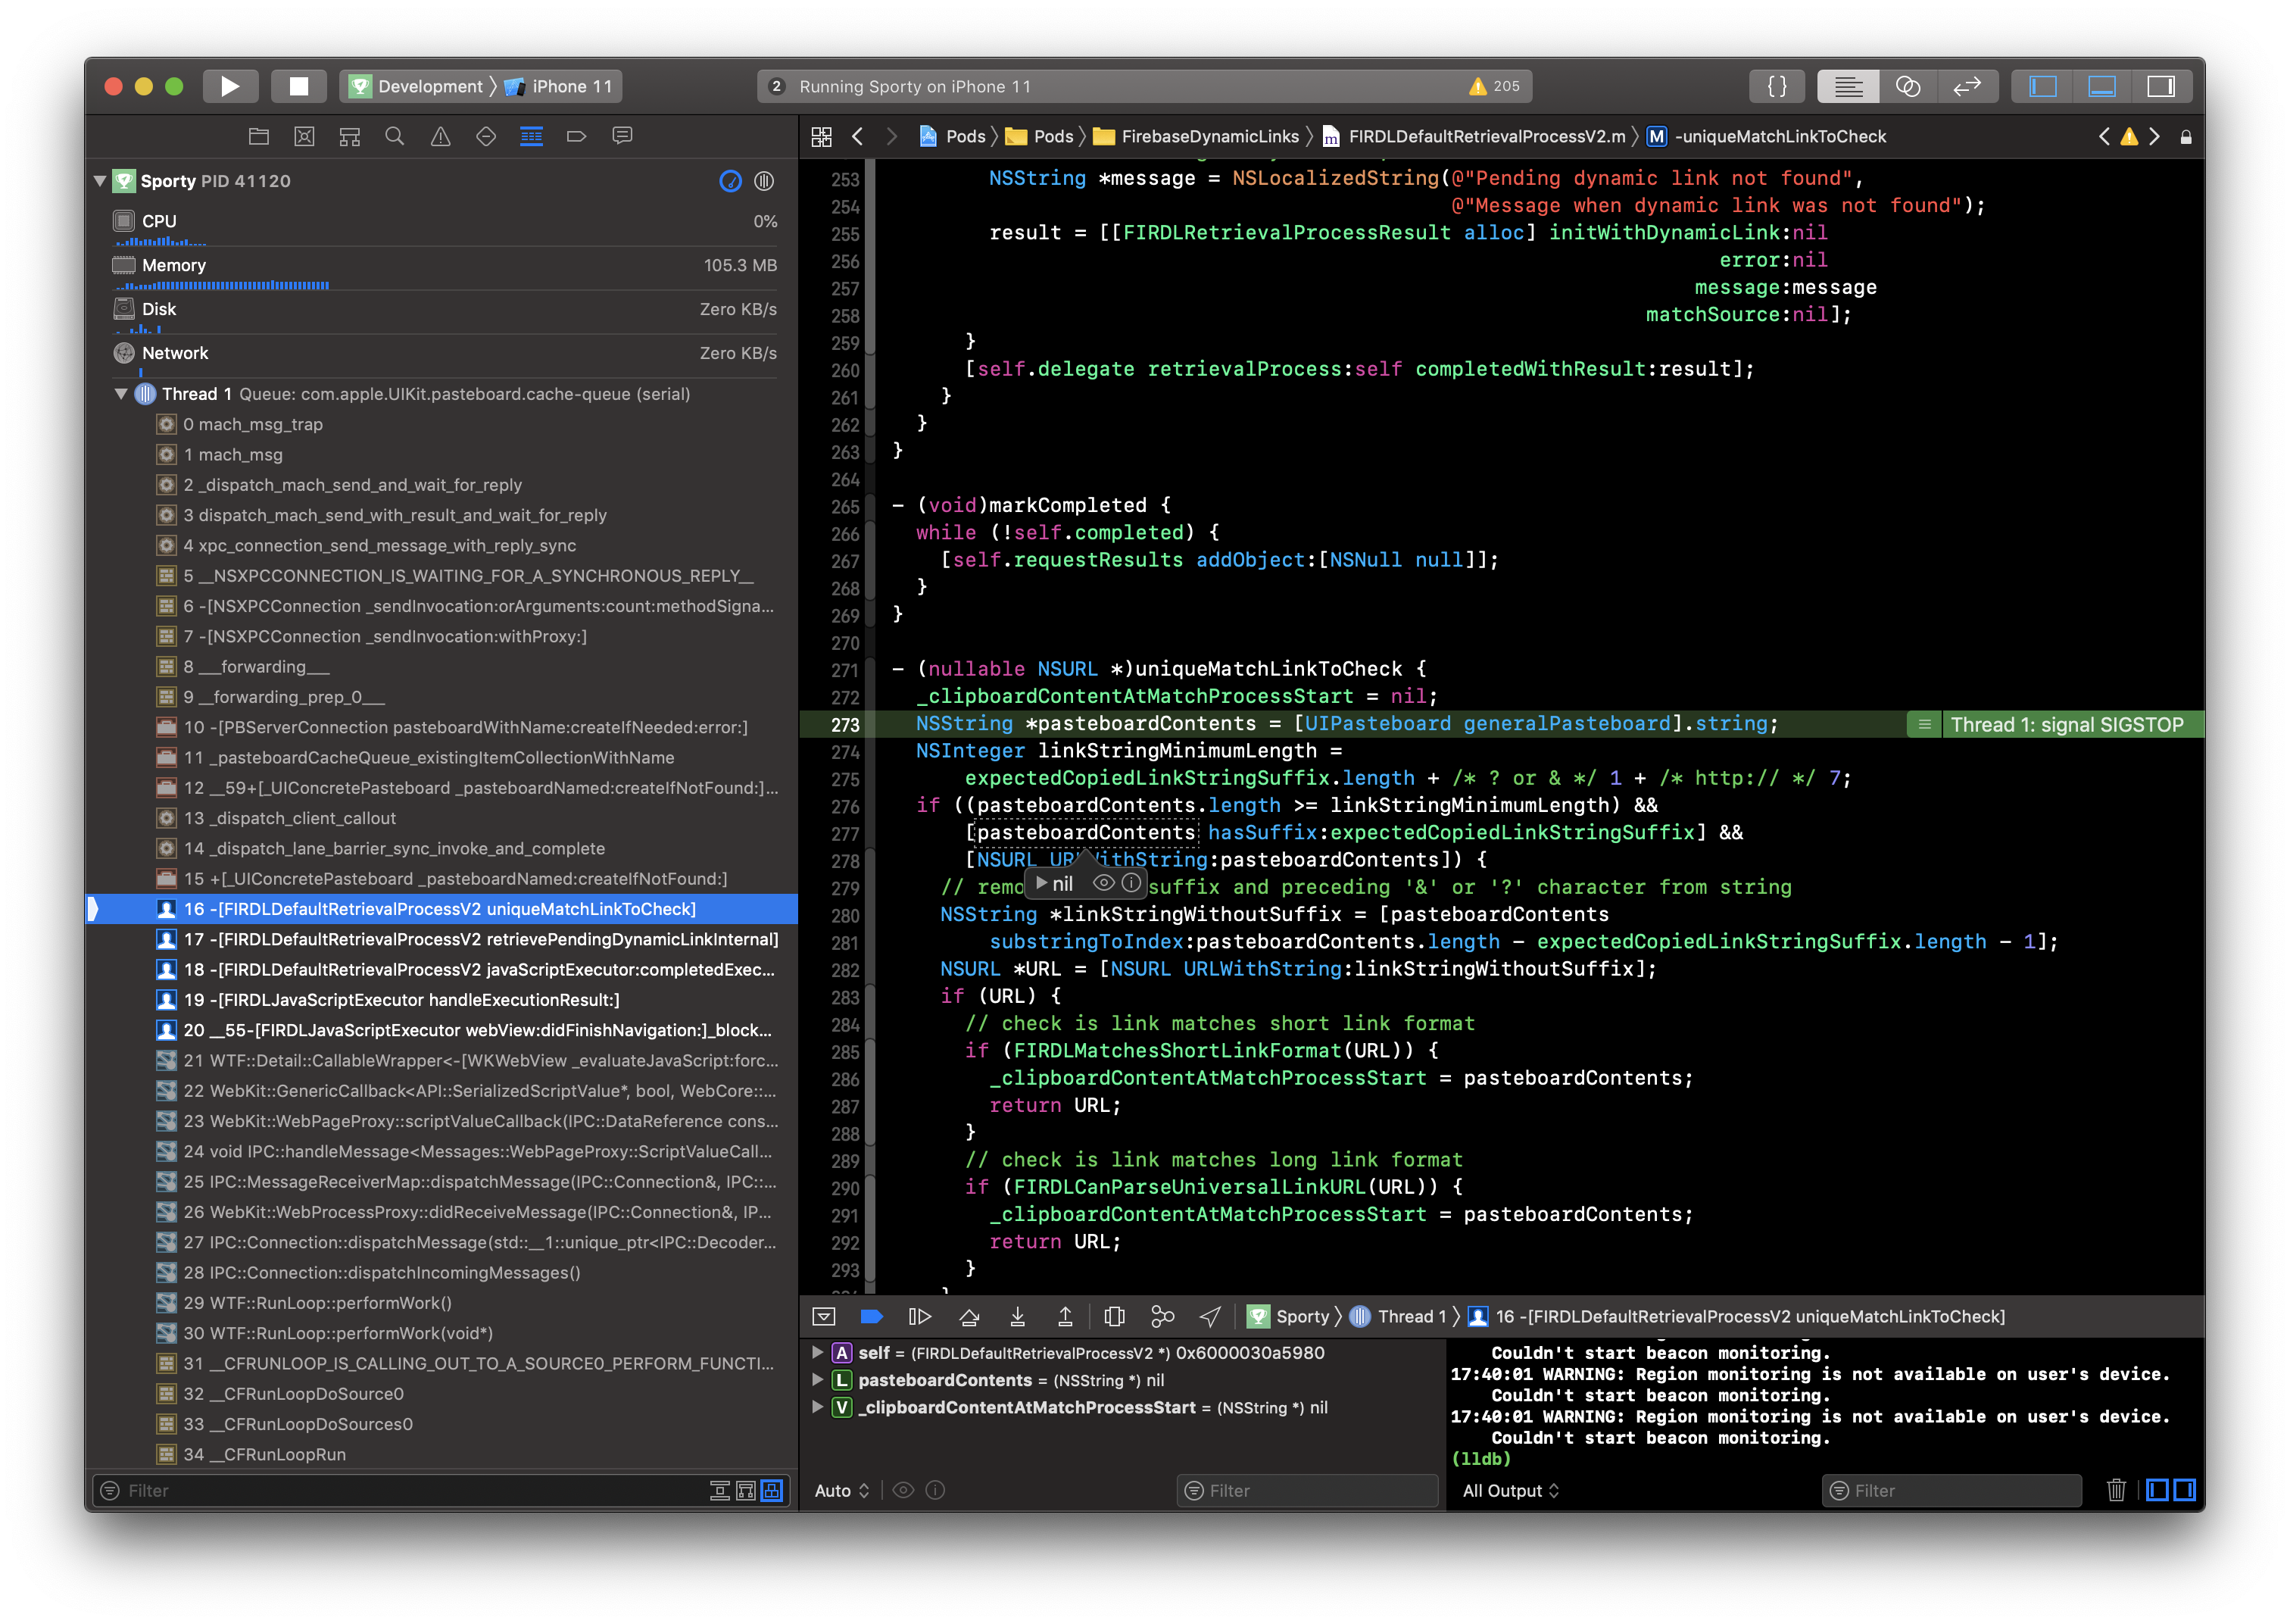Image resolution: width=2290 pixels, height=1624 pixels.
Task: Click FirebaseDynamicLinks in the breadcrumb path
Action: [x=1209, y=136]
